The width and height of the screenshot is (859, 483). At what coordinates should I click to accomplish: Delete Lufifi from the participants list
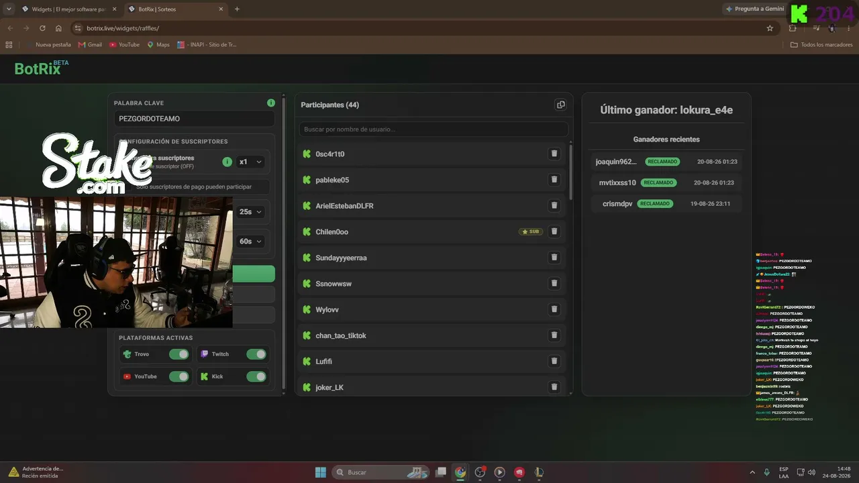pyautogui.click(x=554, y=361)
